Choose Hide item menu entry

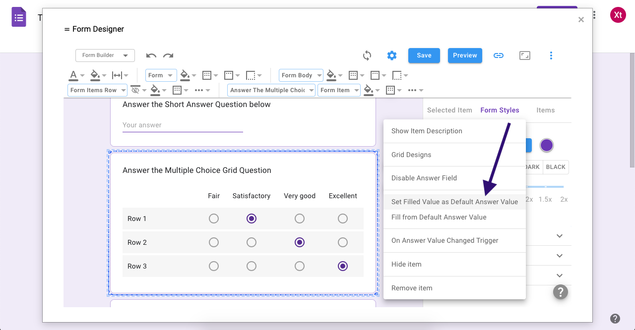[x=454, y=264]
